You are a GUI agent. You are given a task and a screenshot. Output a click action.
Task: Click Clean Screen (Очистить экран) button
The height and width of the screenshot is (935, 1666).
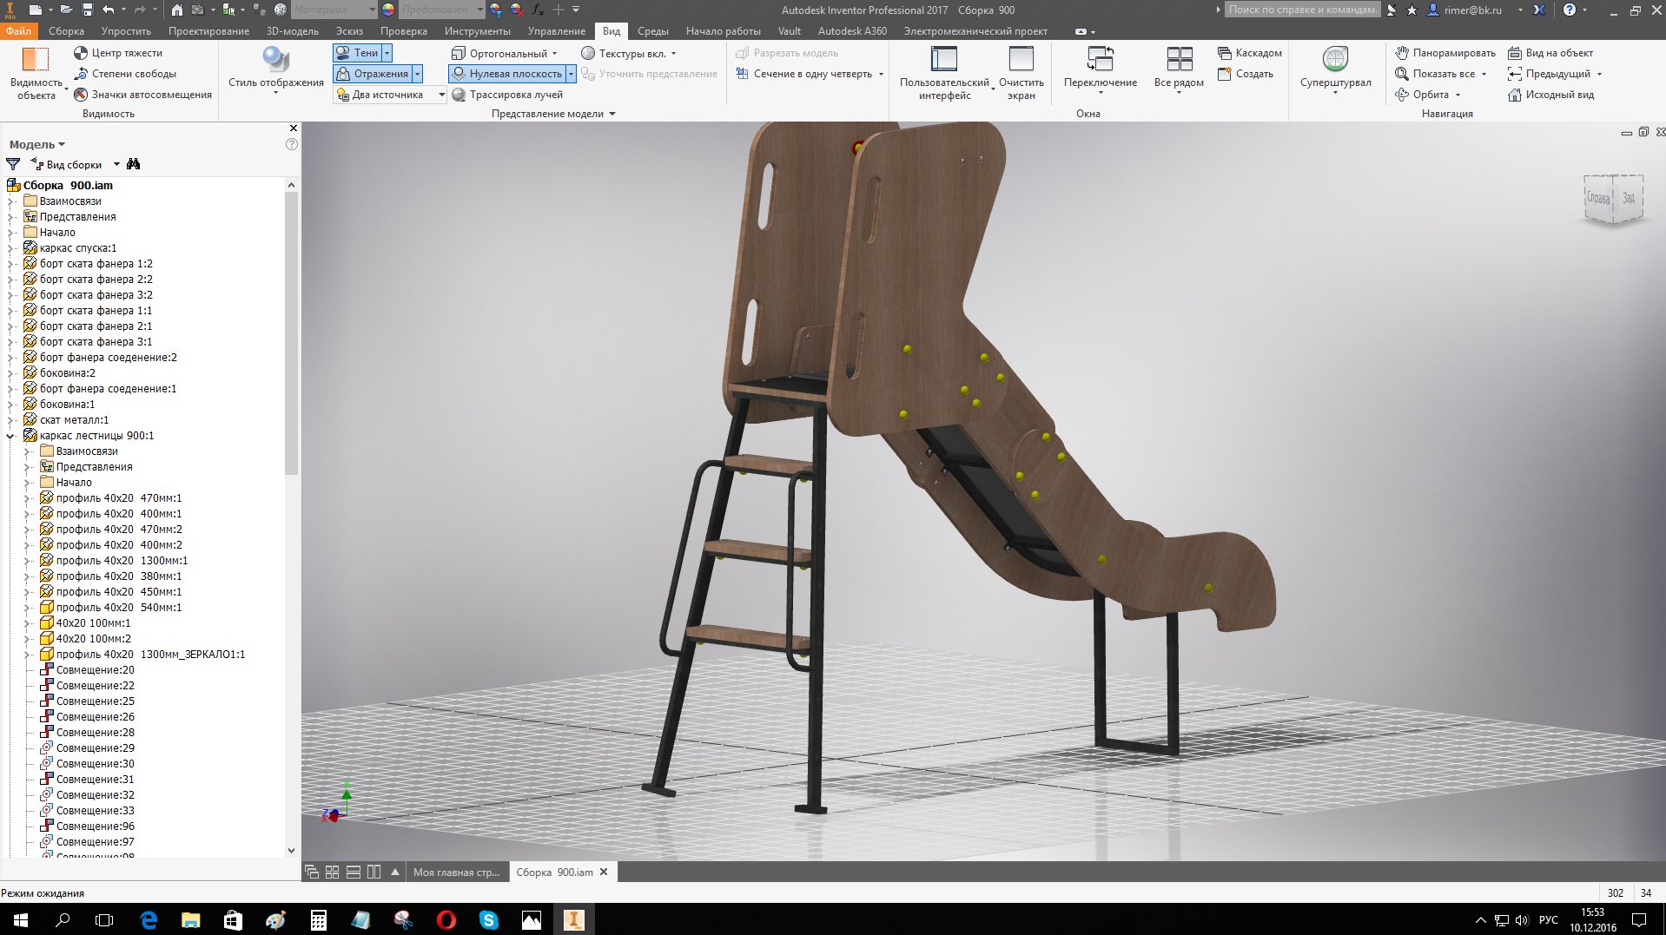pyautogui.click(x=1021, y=72)
